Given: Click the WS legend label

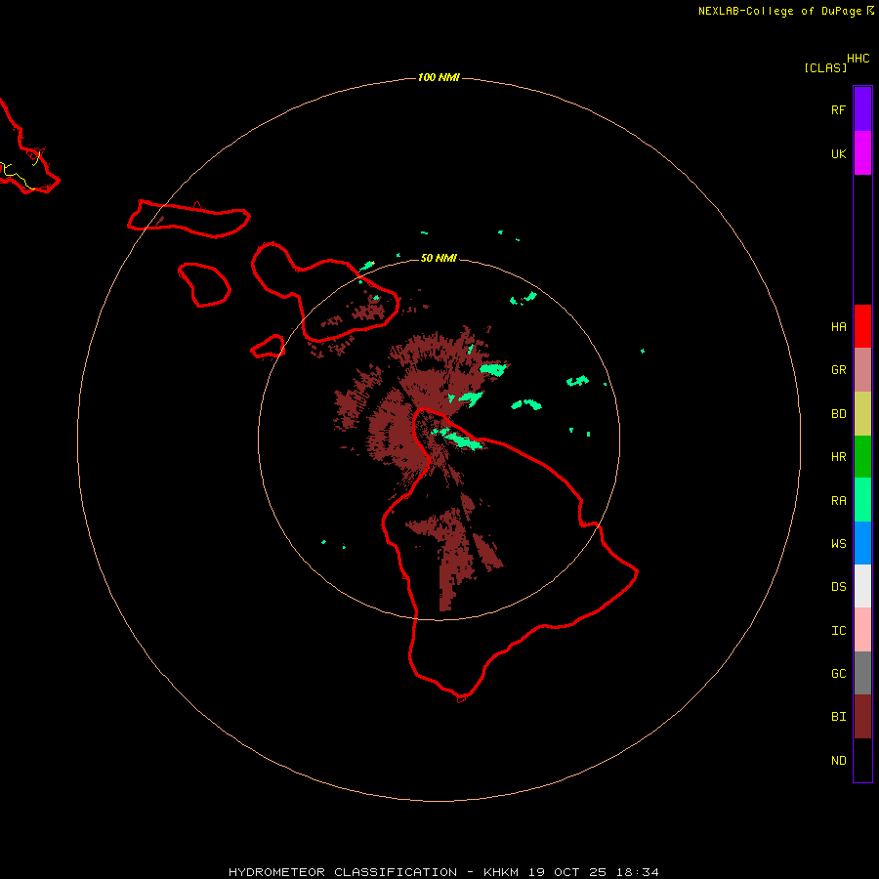Looking at the screenshot, I should click(838, 543).
